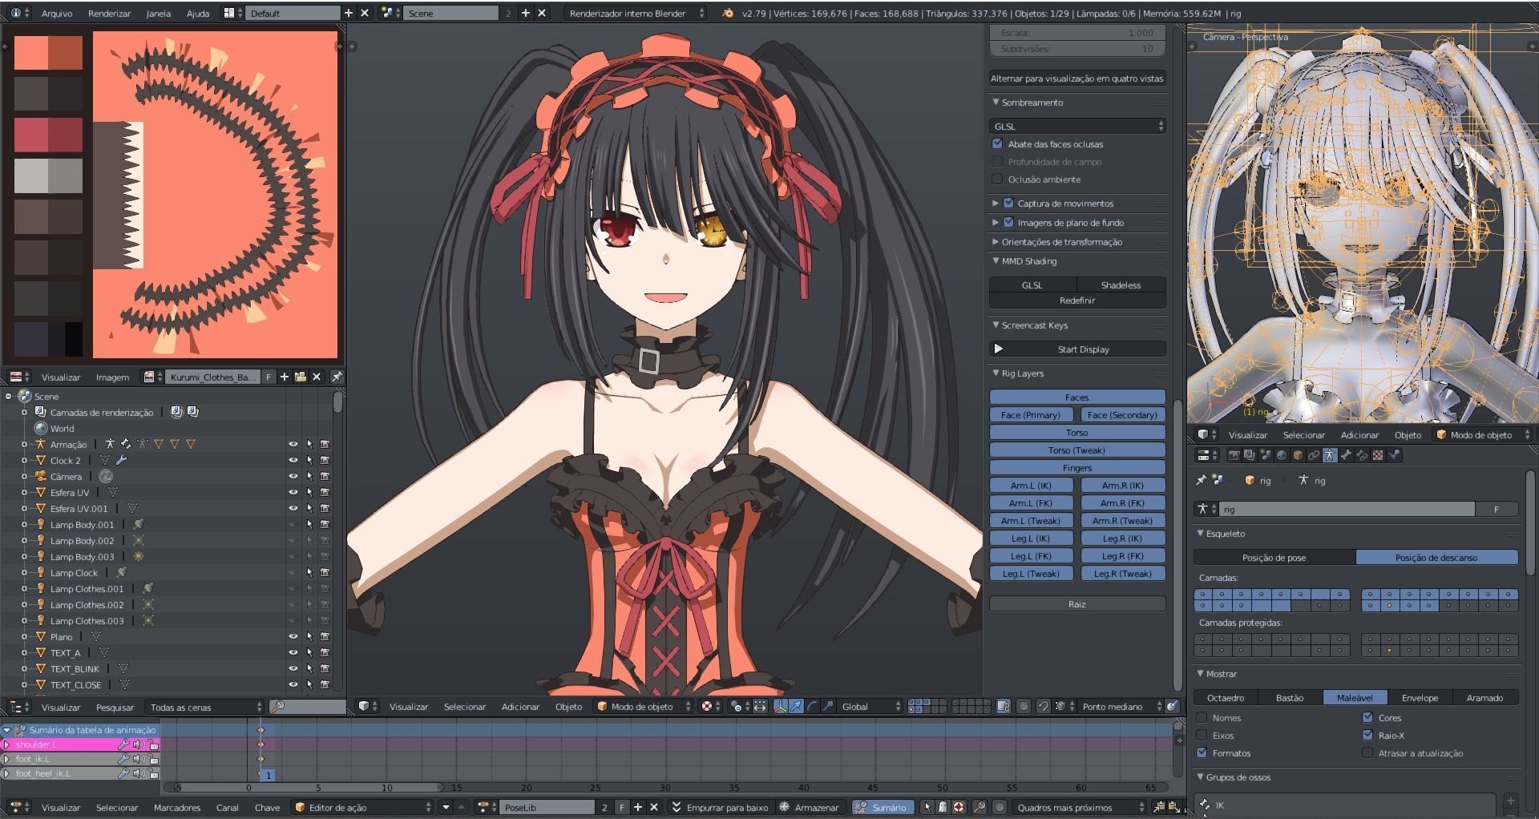
Task: Click the World globe icon in outliner
Action: pyautogui.click(x=40, y=428)
